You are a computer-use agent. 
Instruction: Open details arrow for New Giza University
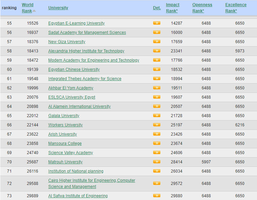click(x=157, y=42)
